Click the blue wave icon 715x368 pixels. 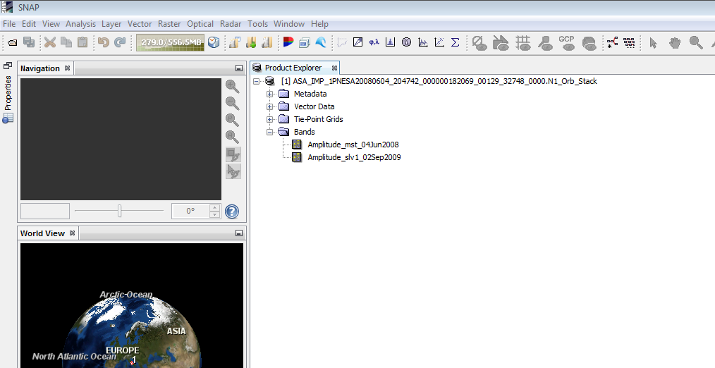[321, 42]
